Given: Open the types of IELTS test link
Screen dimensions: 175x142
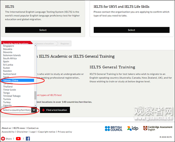Looking at the screenshot, I should [49, 95].
